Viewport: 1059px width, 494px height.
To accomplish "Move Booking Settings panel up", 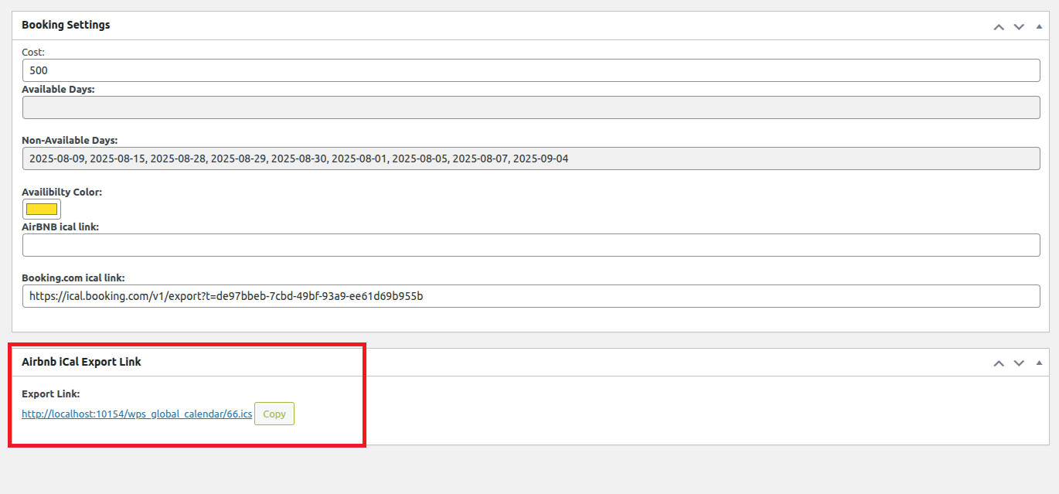I will click(x=999, y=26).
